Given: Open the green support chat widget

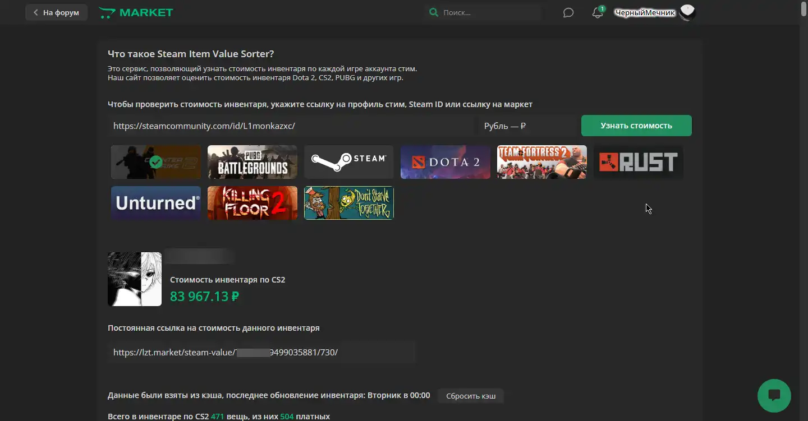Looking at the screenshot, I should pos(774,396).
